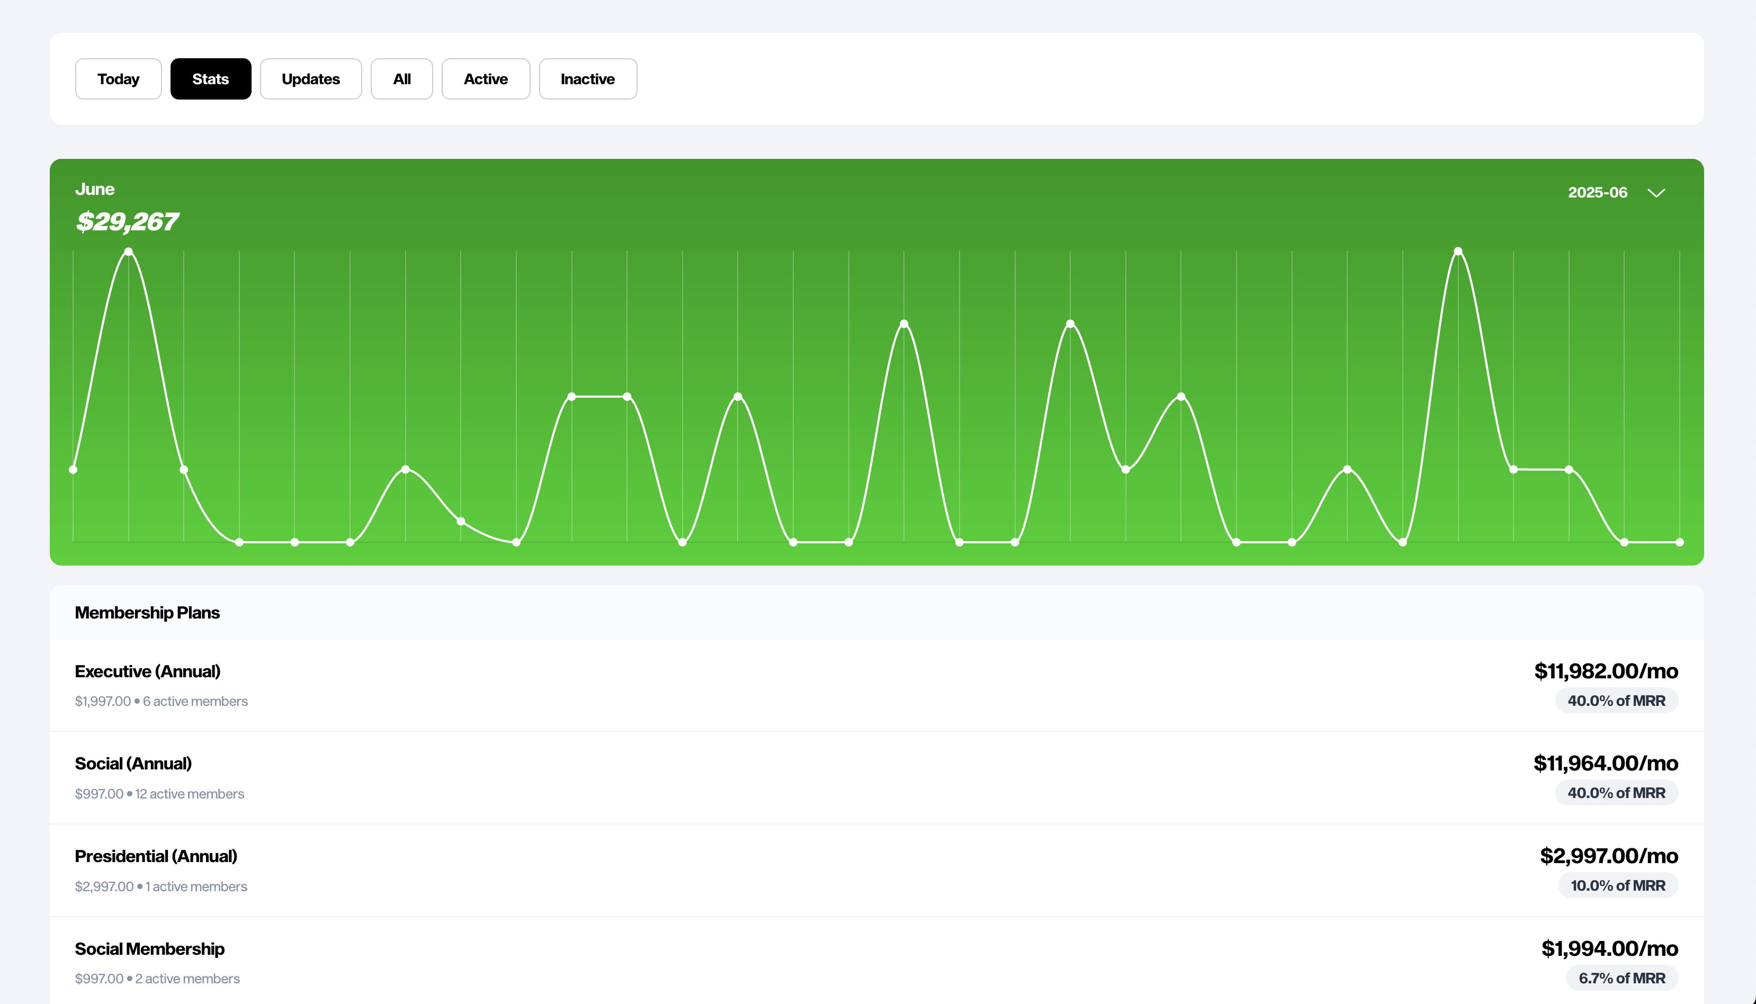Select the tallest peak data point on chart
The image size is (1756, 1004).
[128, 252]
